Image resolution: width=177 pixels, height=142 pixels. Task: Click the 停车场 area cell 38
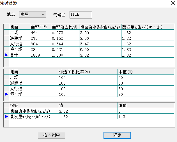40,50
